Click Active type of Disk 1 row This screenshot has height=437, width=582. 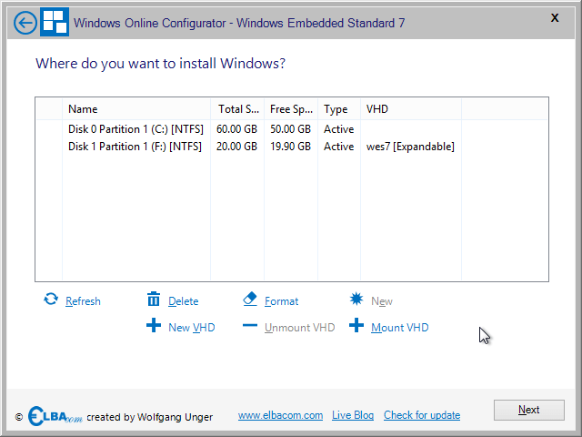click(x=339, y=147)
